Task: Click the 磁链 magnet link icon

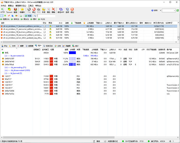Action: pos(15,10)
